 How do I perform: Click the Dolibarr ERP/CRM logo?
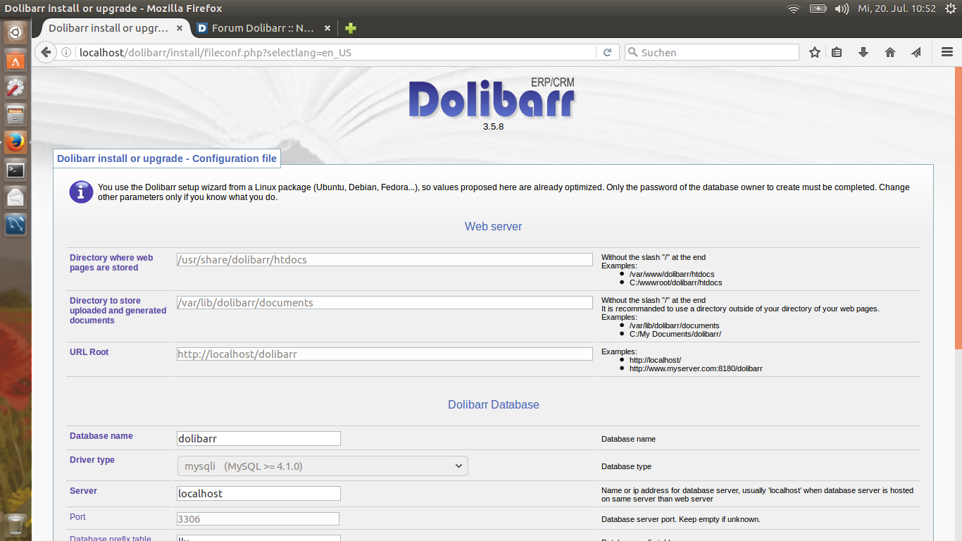[x=492, y=99]
